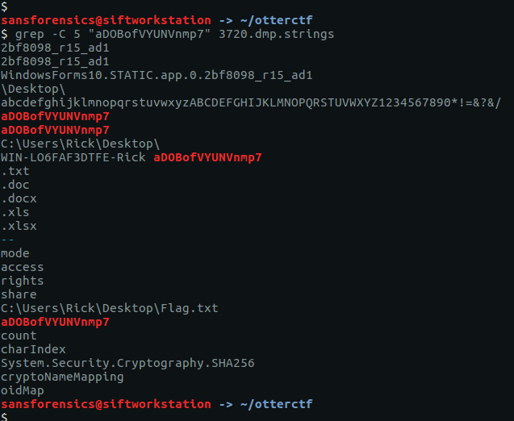Select the highlighted password next to WIN-LO6FAF3DTFE-Rick

pyautogui.click(x=207, y=157)
